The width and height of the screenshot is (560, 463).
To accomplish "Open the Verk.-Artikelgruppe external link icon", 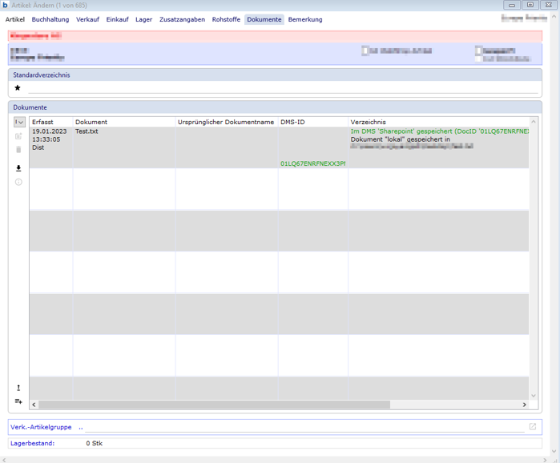I will click(x=532, y=427).
